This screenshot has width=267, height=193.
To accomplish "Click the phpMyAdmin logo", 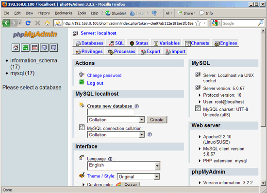I will point(35,34).
